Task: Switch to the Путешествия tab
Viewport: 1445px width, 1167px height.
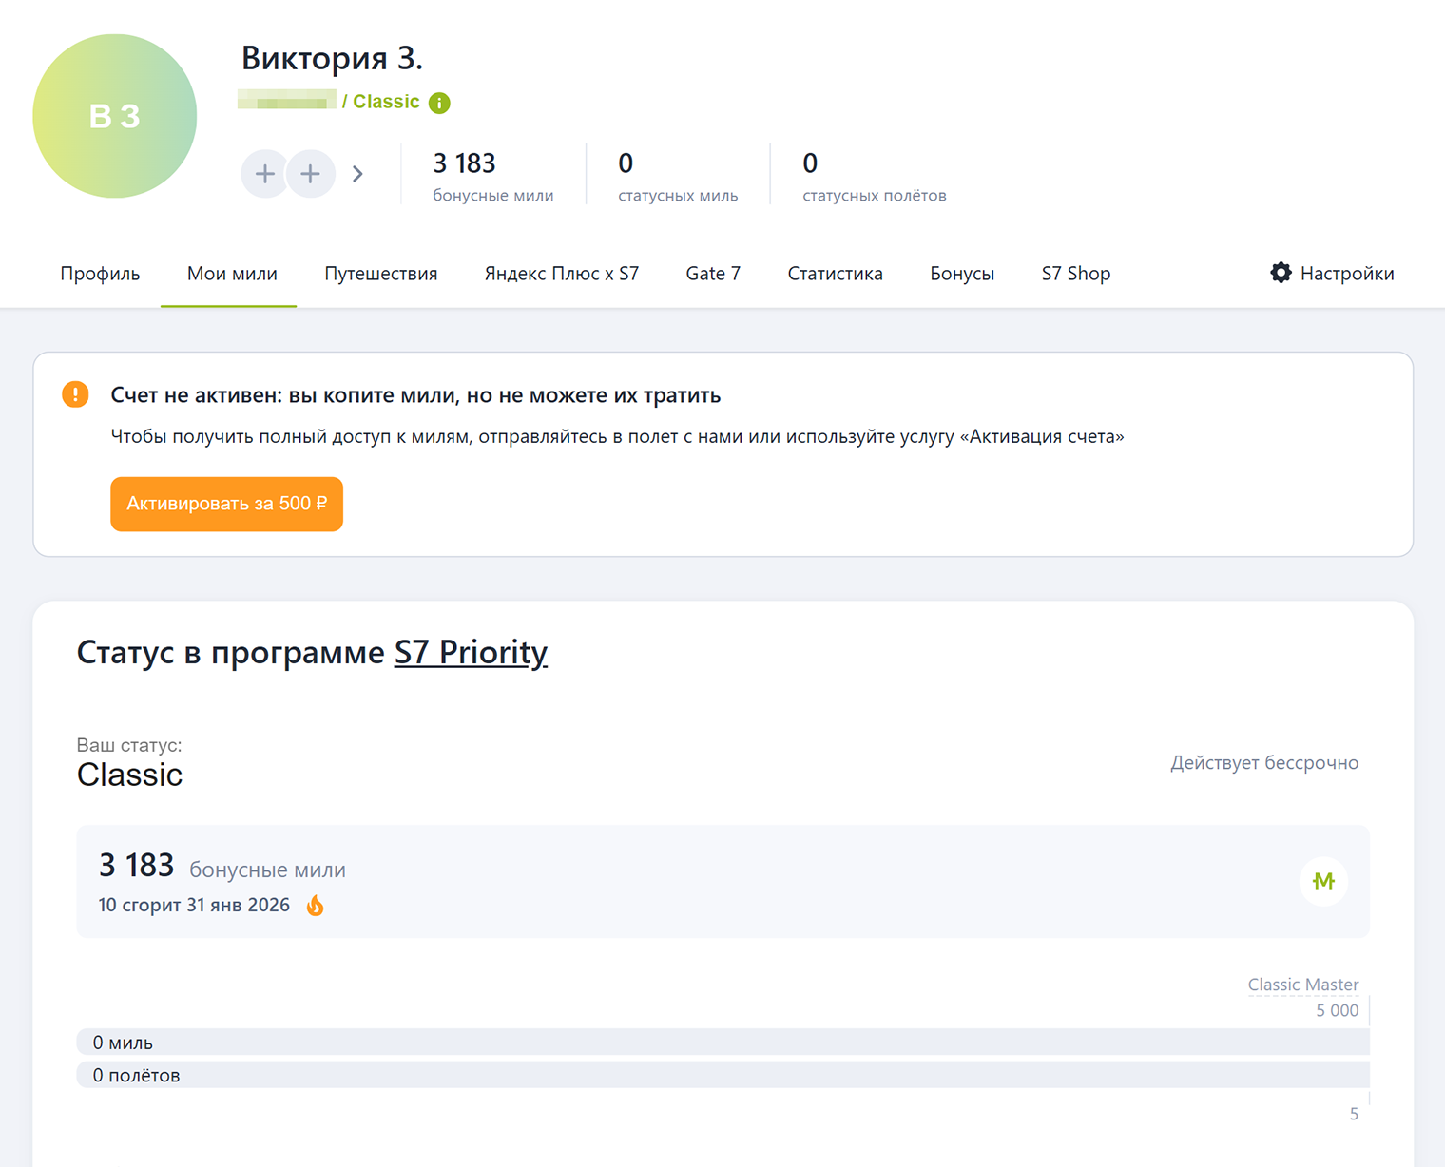Action: tap(380, 274)
